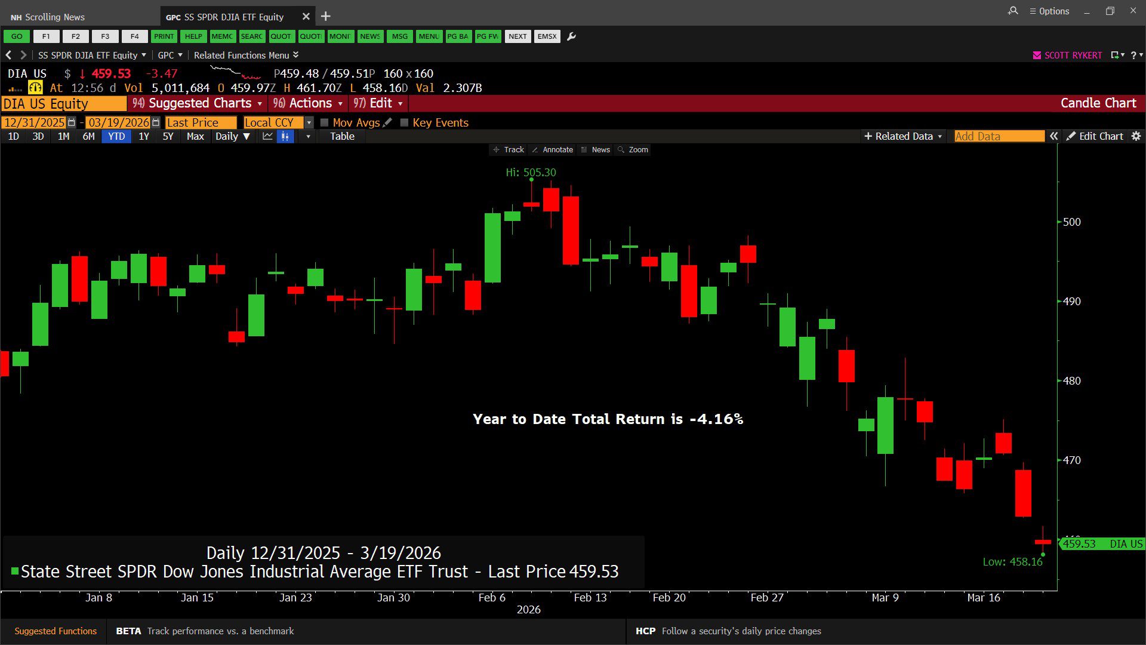Expand the Related Data dropdown
1146x645 pixels.
(903, 136)
